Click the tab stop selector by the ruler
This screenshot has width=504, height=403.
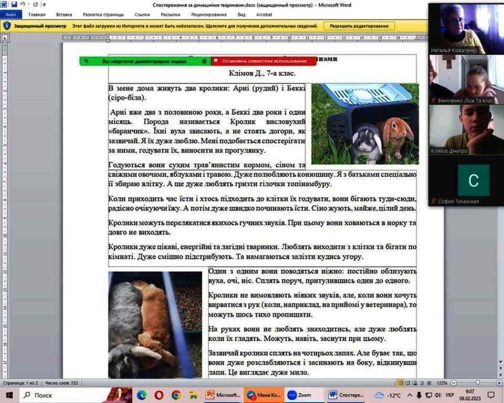[x=5, y=38]
